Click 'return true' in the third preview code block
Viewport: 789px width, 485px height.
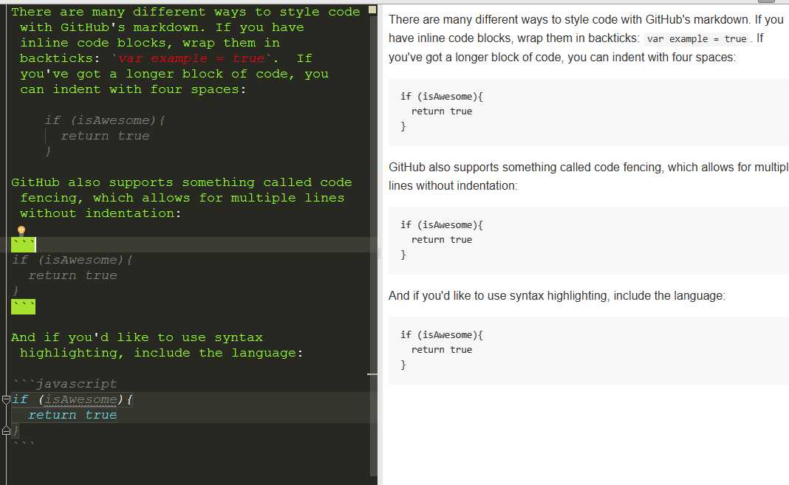click(x=442, y=351)
